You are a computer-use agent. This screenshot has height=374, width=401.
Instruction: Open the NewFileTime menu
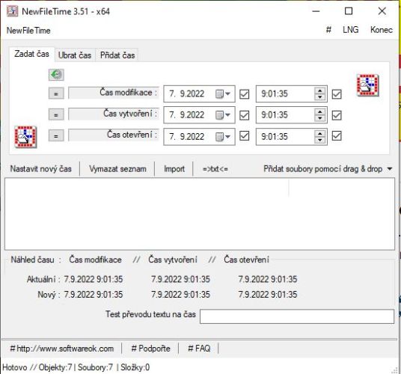28,31
